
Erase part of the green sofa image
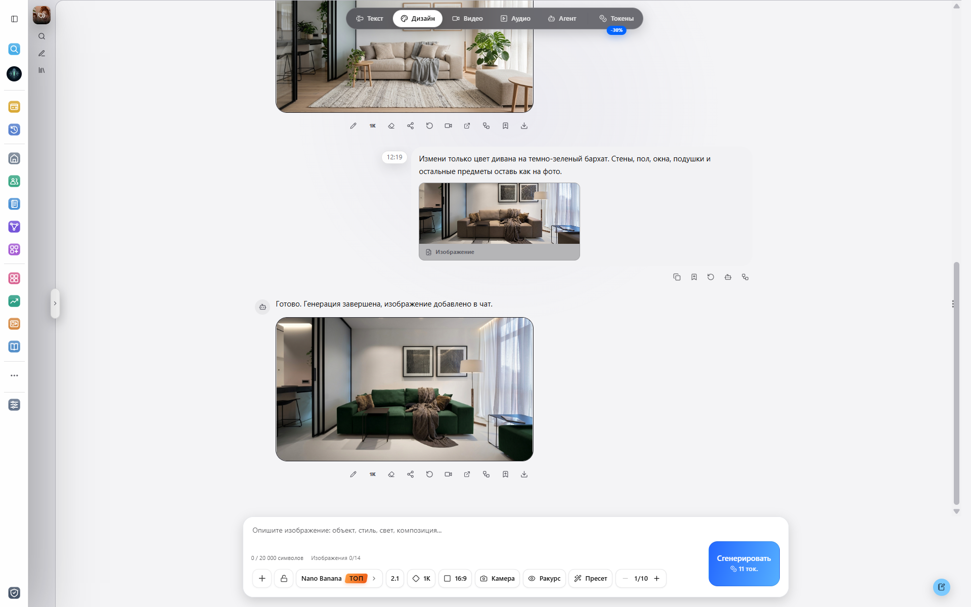pos(391,474)
